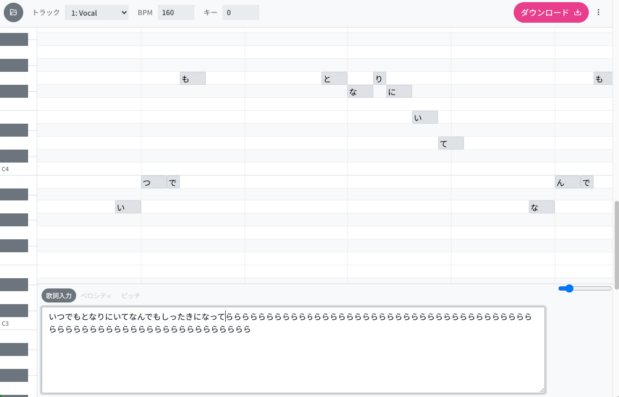619x397 pixels.
Task: Select the に note block
Action: (x=399, y=91)
